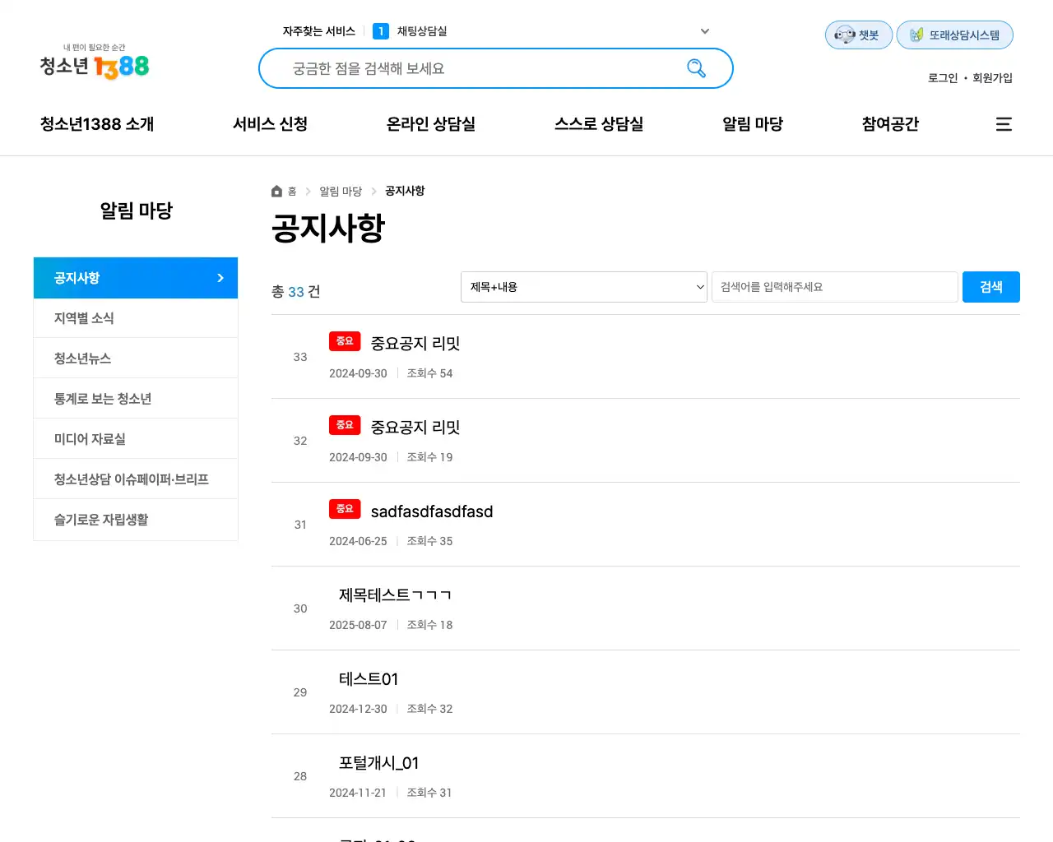Click the 중요 badge on notice 33
Image resolution: width=1053 pixels, height=842 pixels.
click(x=345, y=341)
